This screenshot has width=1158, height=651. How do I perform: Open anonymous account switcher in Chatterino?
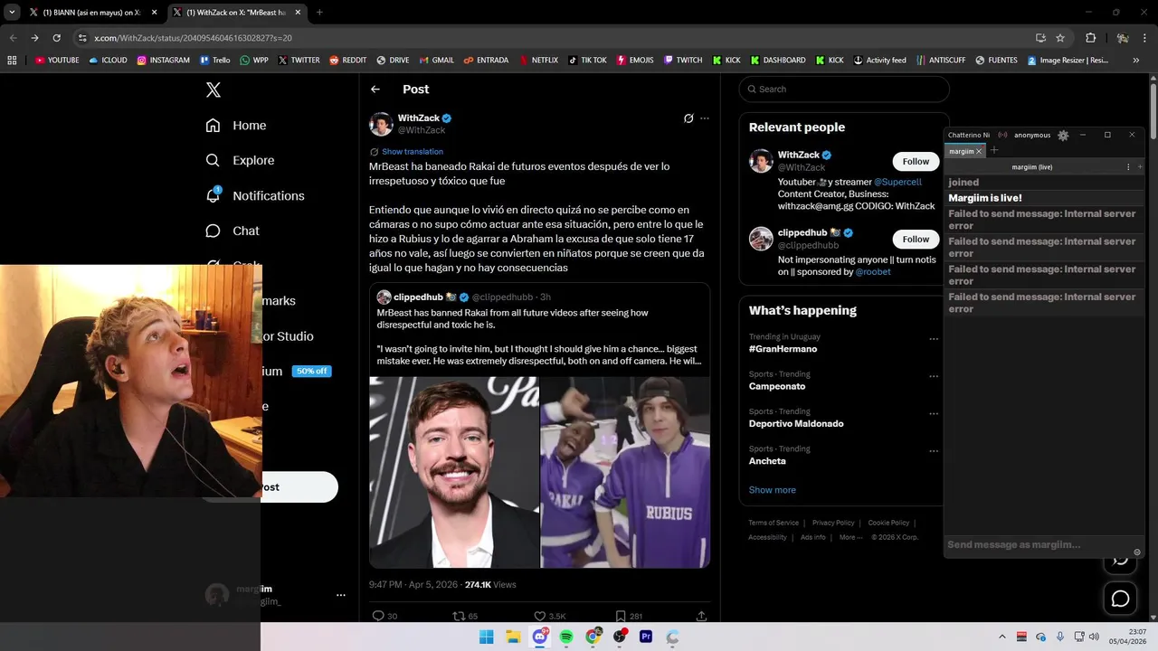coord(1032,135)
